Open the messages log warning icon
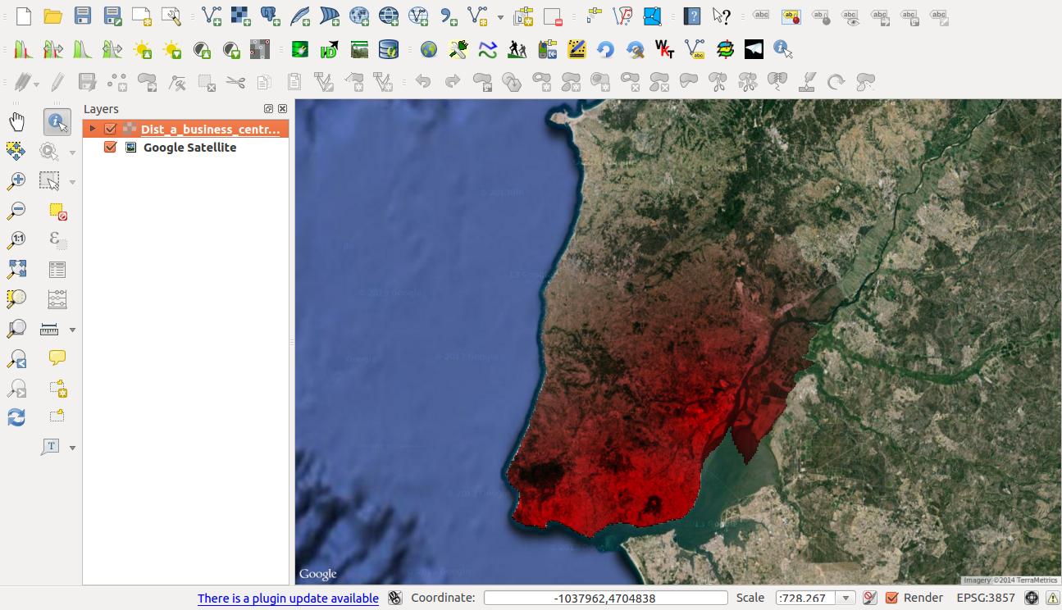 (x=1052, y=598)
